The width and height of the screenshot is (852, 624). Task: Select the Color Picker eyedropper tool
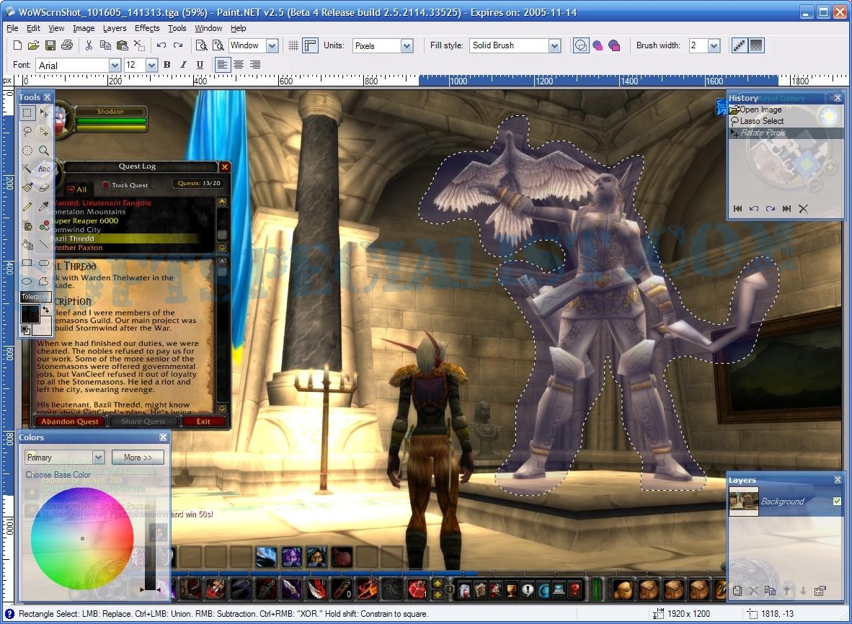coord(44,206)
